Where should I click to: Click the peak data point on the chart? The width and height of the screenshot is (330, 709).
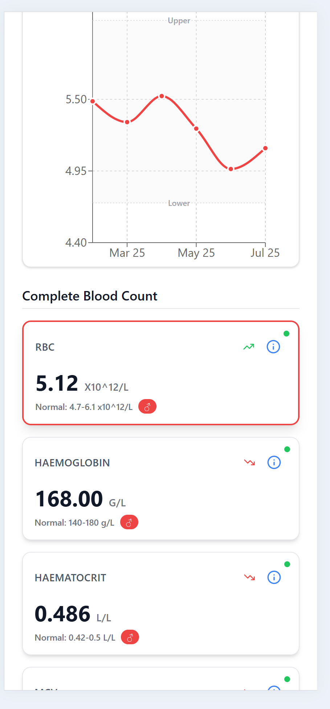162,96
